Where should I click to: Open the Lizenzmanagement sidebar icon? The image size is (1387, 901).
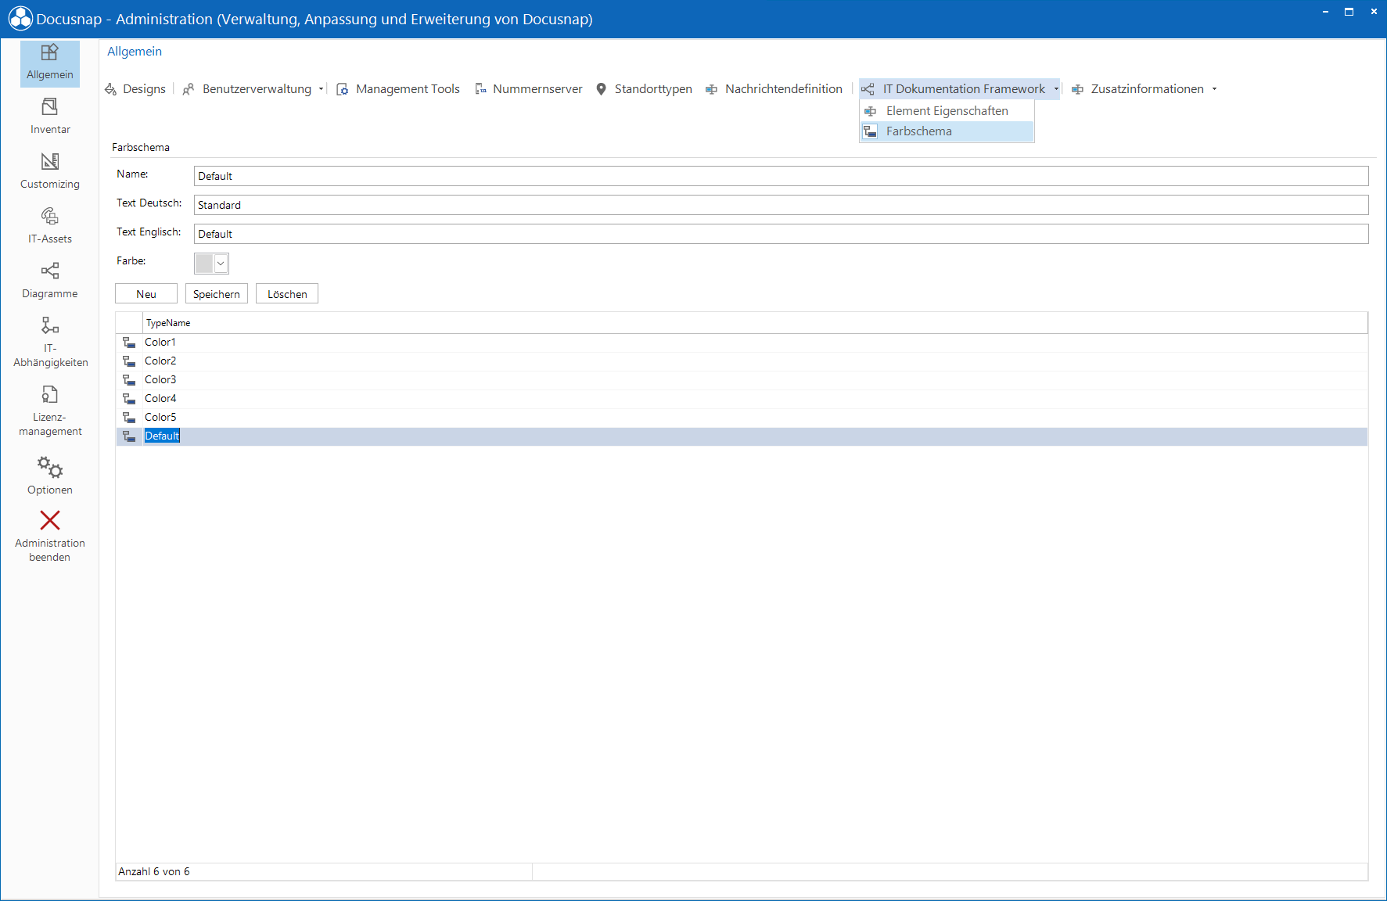coord(49,394)
